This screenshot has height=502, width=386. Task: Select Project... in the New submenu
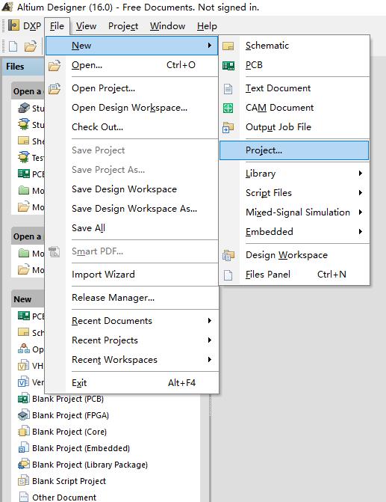(x=294, y=150)
